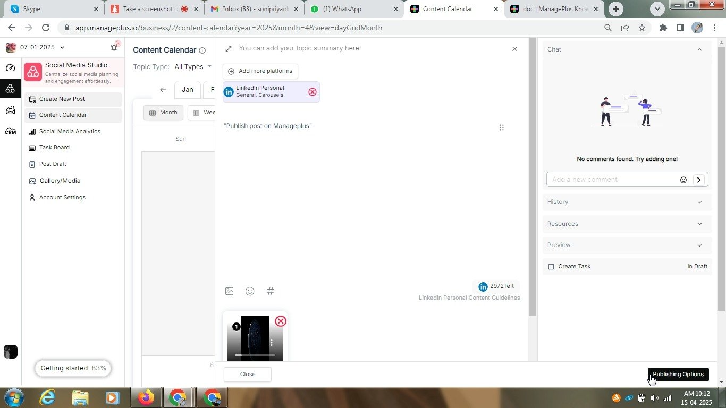The width and height of the screenshot is (726, 408).
Task: Click the attached image thumbnail
Action: pyautogui.click(x=255, y=338)
